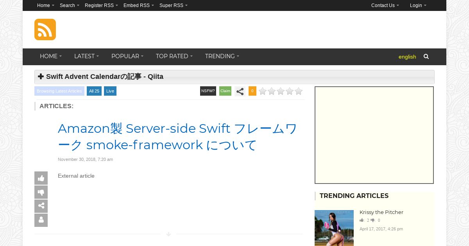Viewport: 469px width, 246px height.
Task: Expand the LATEST navigation menu
Action: (x=86, y=57)
